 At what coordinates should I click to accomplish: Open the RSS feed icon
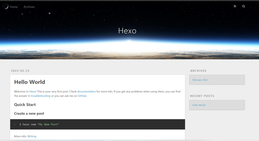(x=235, y=6)
